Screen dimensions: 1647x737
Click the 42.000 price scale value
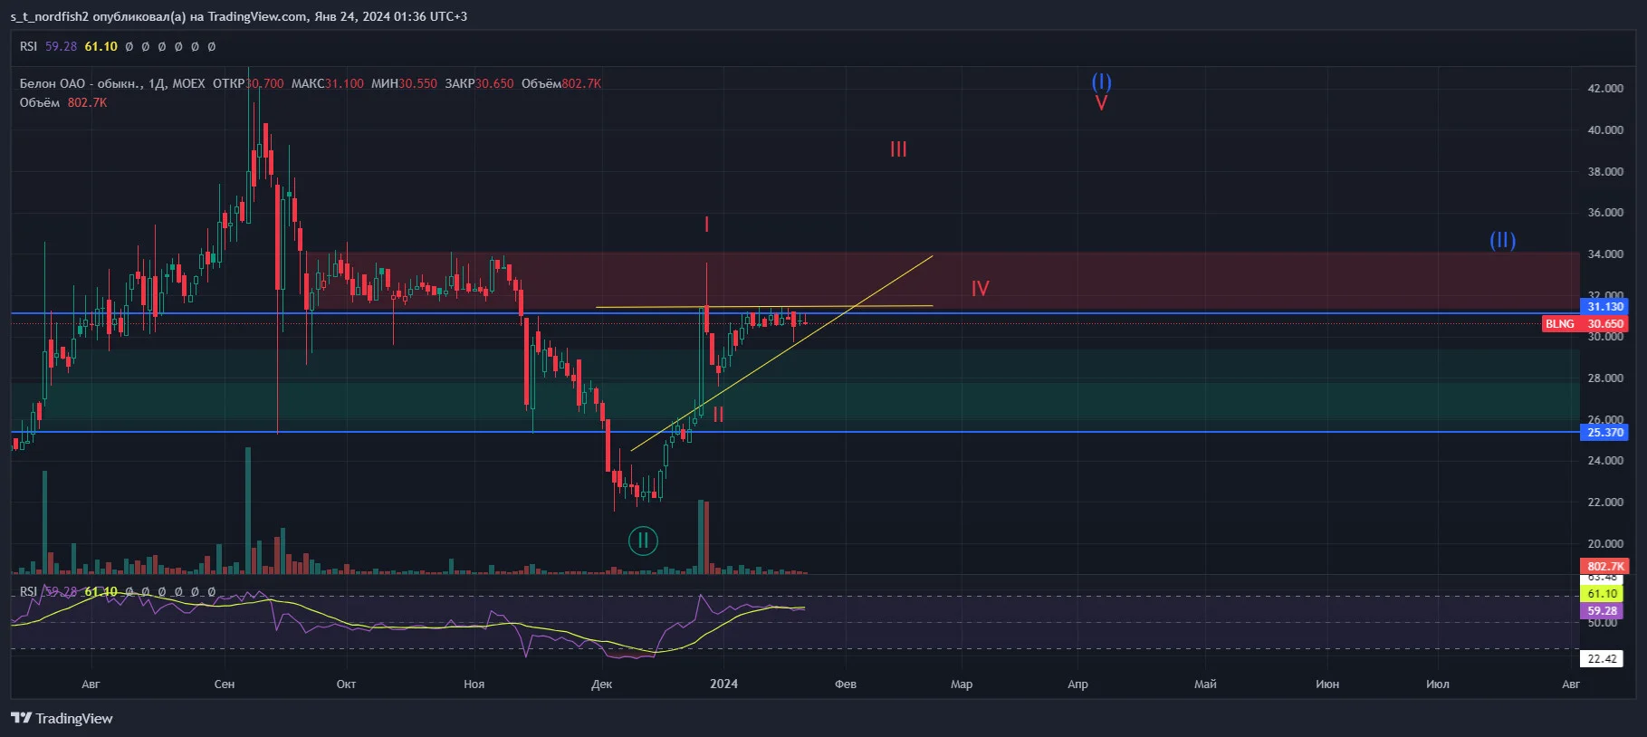1605,88
